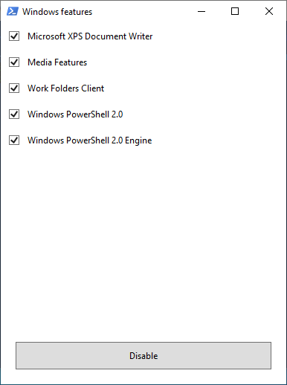Close the Windows features window
The image size is (287, 385).
click(269, 11)
